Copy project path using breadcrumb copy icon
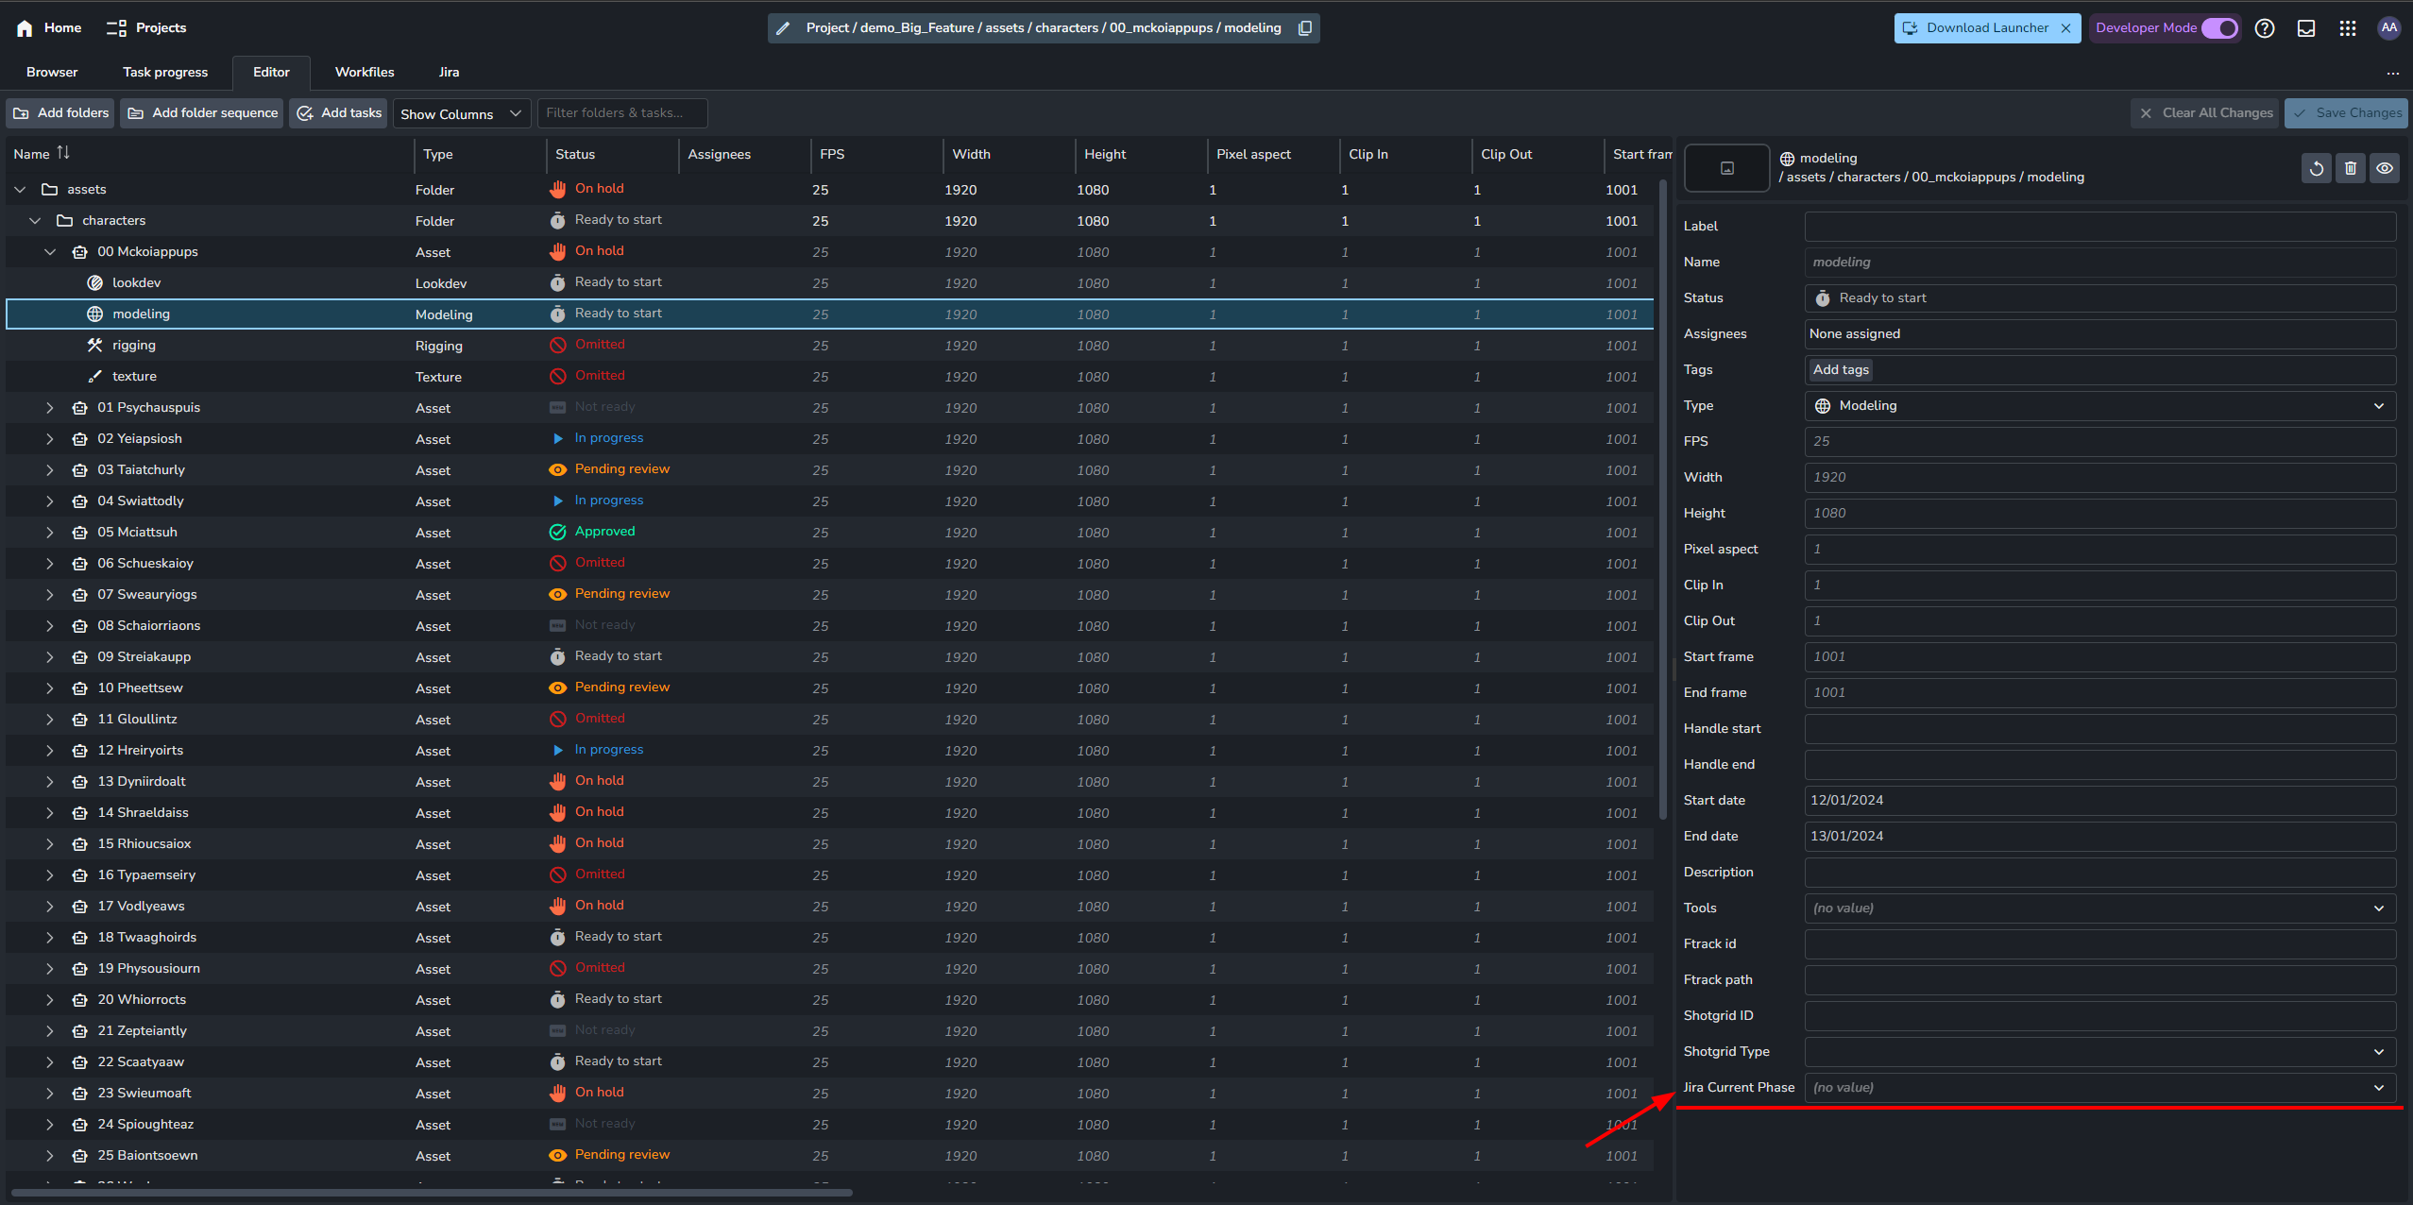The width and height of the screenshot is (2413, 1205). (x=1305, y=28)
